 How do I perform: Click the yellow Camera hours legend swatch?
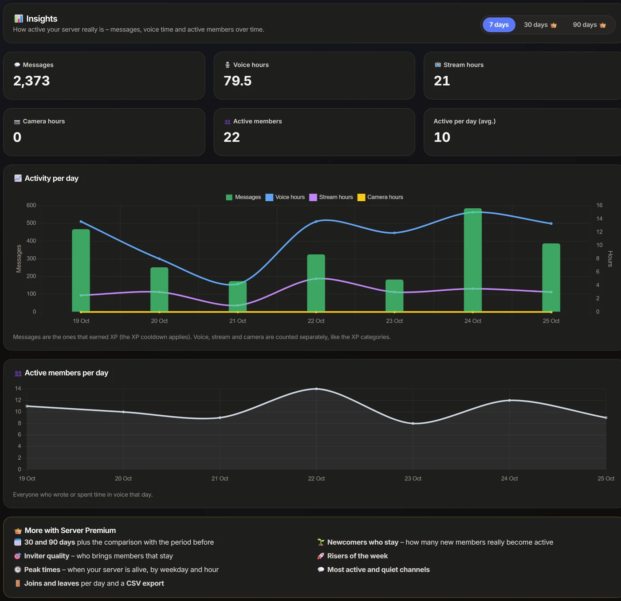tap(362, 197)
